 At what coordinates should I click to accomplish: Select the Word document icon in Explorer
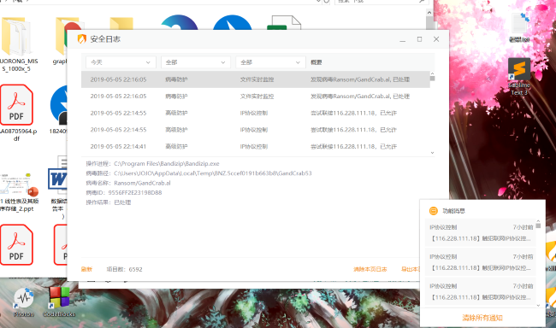point(58,188)
